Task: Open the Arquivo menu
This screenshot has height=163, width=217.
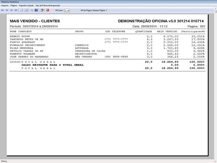Action: (5, 5)
